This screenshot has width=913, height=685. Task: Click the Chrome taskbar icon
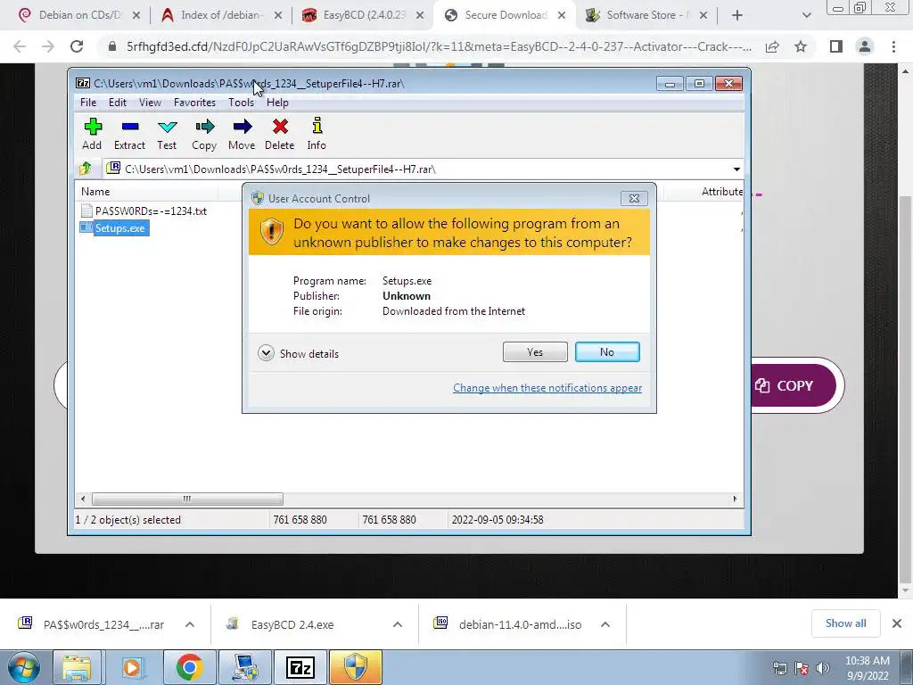pyautogui.click(x=189, y=667)
